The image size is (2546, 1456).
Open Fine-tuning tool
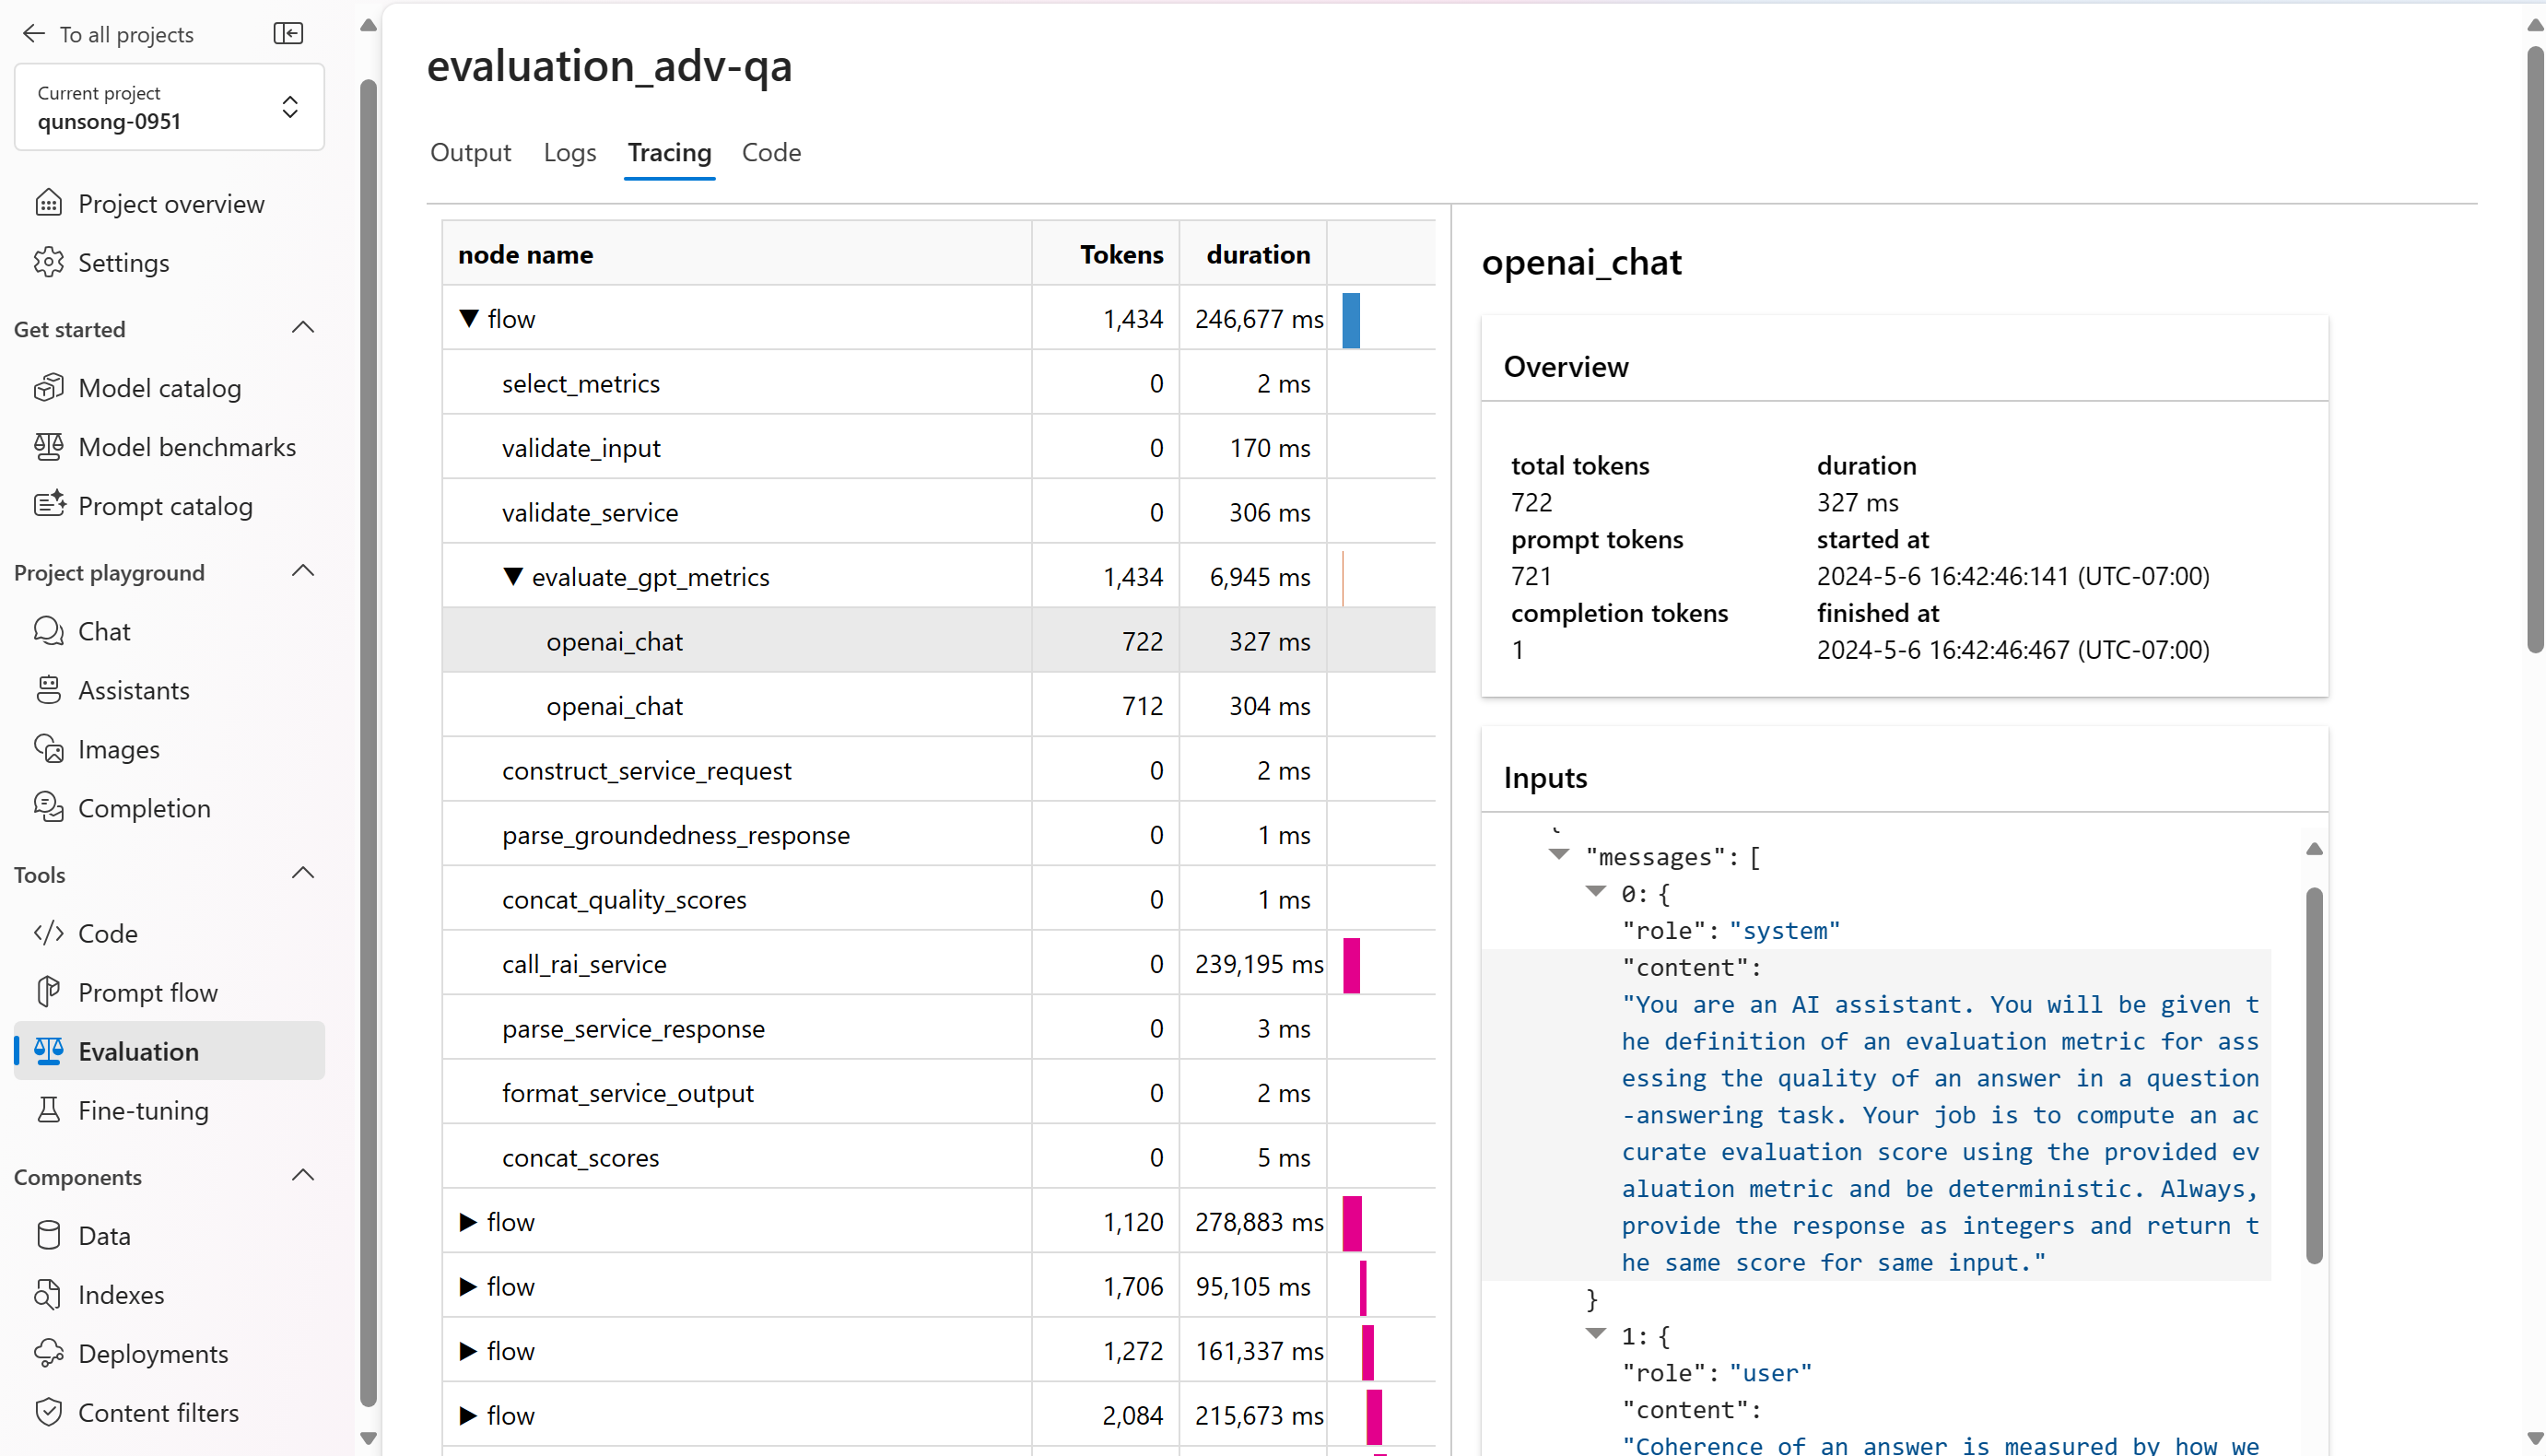click(x=143, y=1110)
